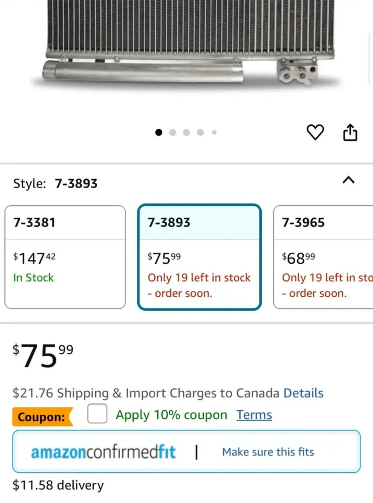Tap the amazonconfirmedfit logo
This screenshot has height=503, width=373.
point(103,452)
